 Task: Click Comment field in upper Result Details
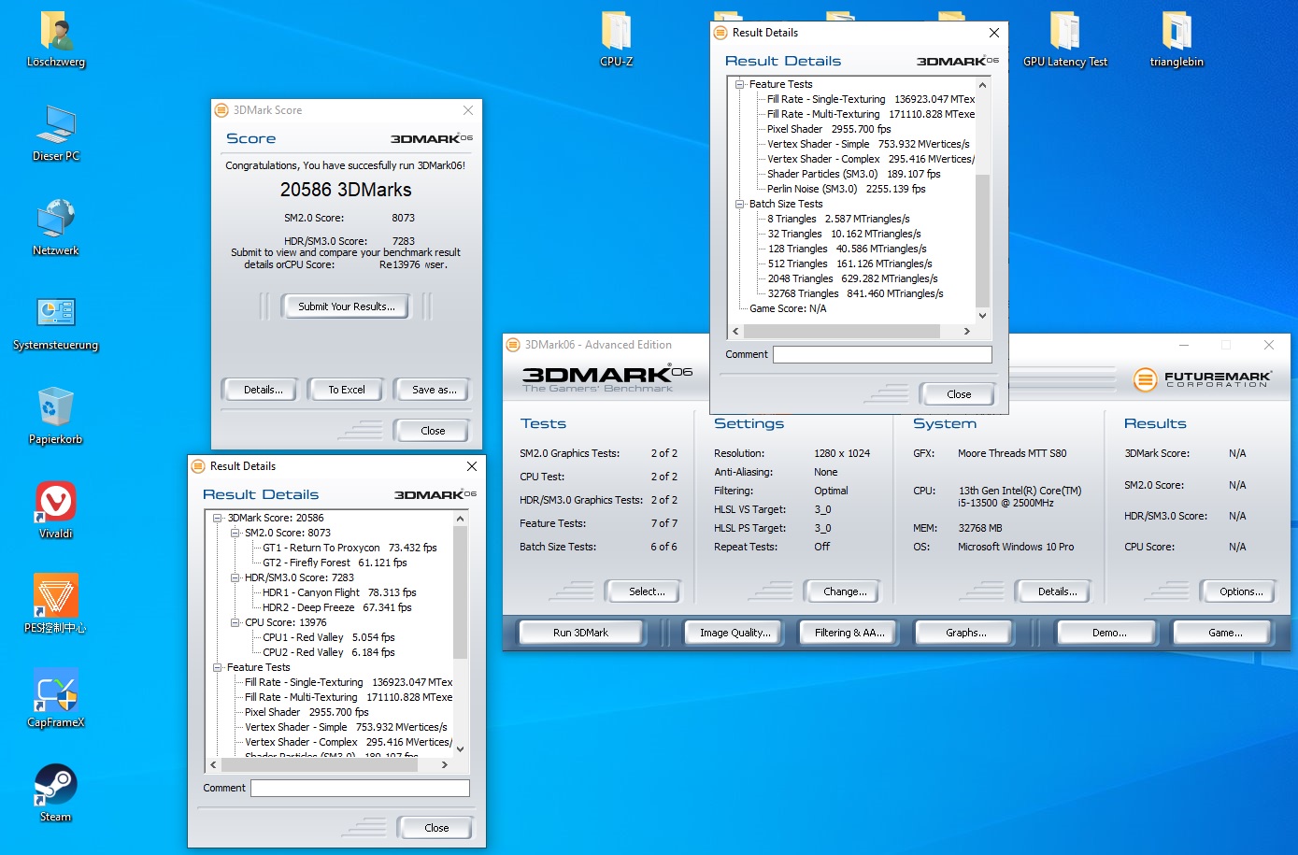pos(882,355)
